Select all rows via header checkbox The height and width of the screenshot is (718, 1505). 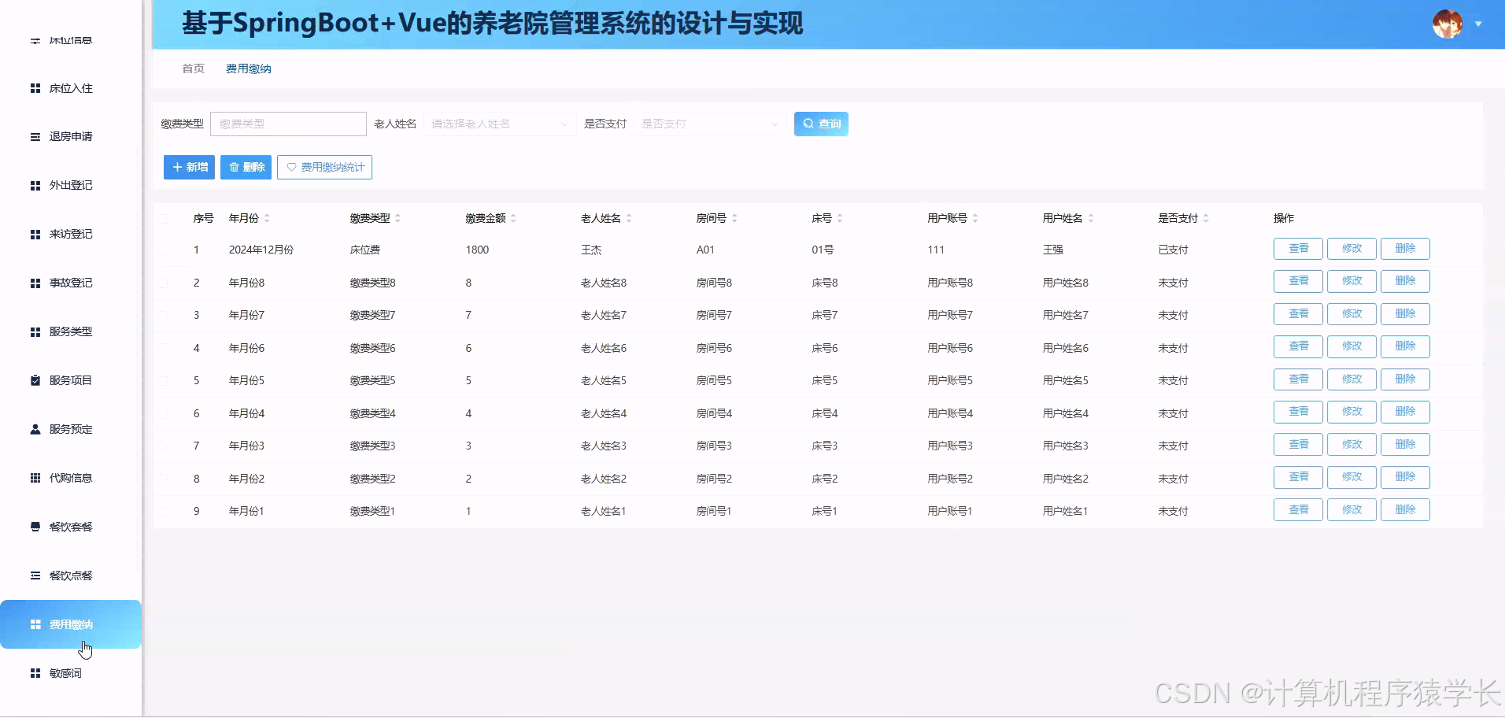click(x=165, y=218)
